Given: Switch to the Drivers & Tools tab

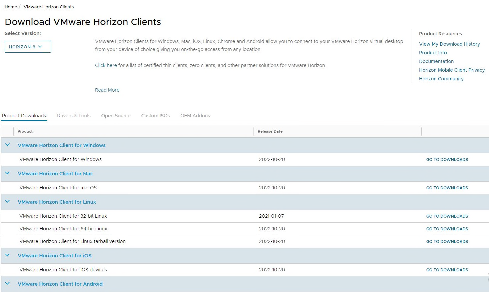Looking at the screenshot, I should pyautogui.click(x=74, y=116).
